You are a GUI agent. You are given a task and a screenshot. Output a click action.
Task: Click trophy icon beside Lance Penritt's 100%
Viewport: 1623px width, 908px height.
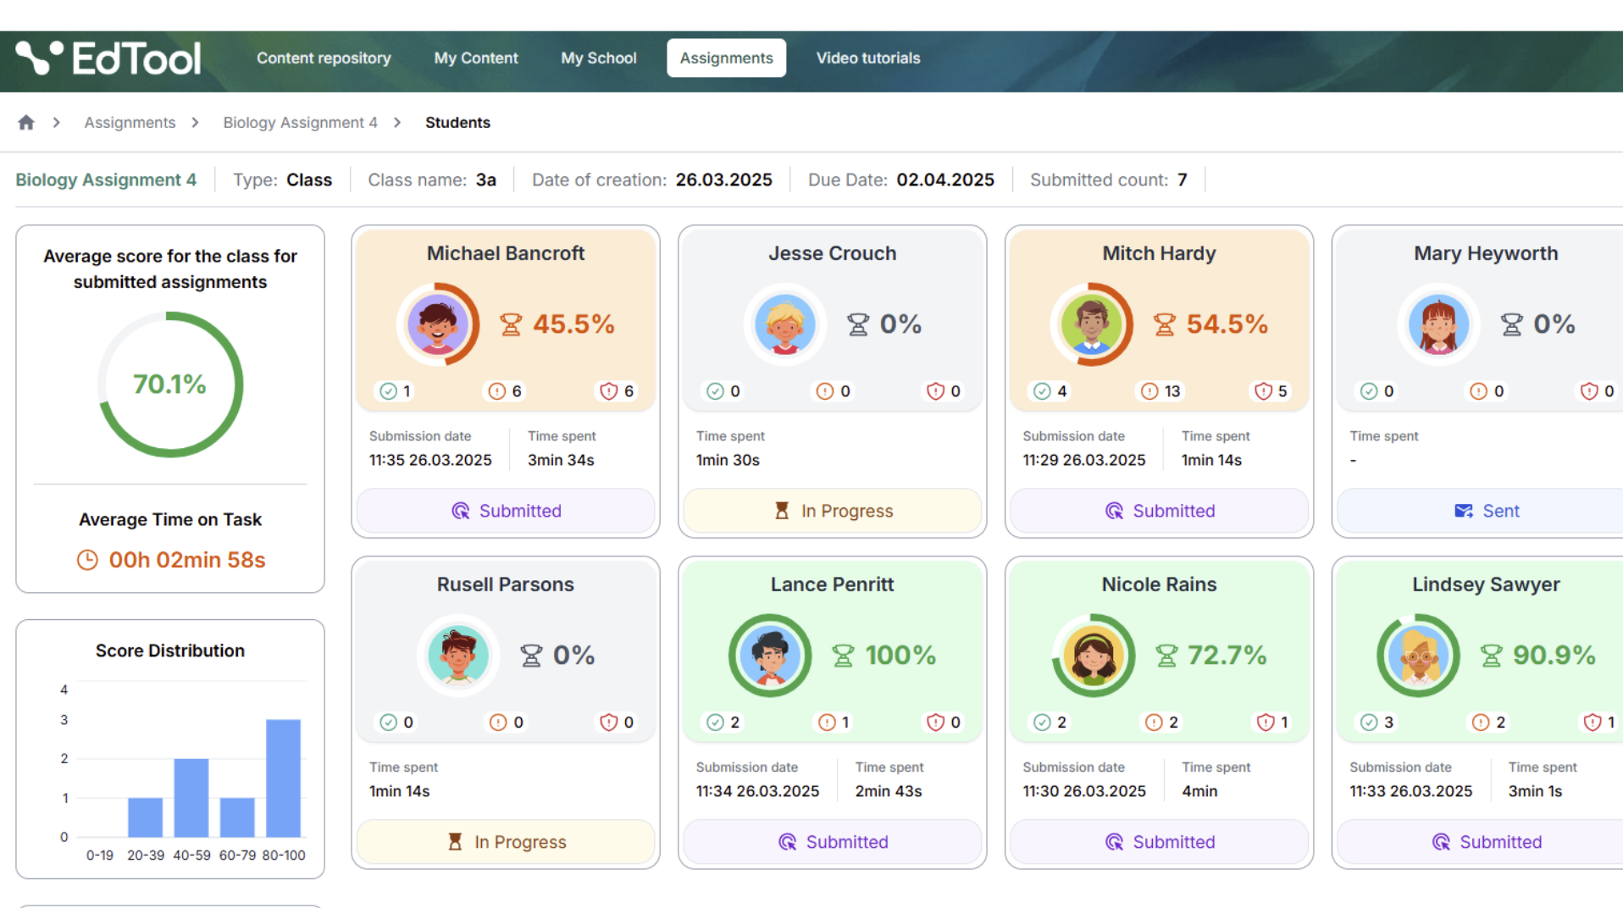[x=843, y=656]
